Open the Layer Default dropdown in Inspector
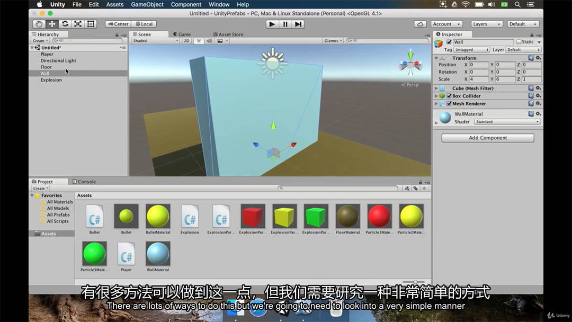 click(523, 50)
